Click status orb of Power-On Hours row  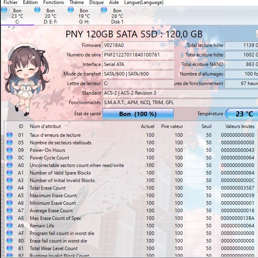(10, 150)
